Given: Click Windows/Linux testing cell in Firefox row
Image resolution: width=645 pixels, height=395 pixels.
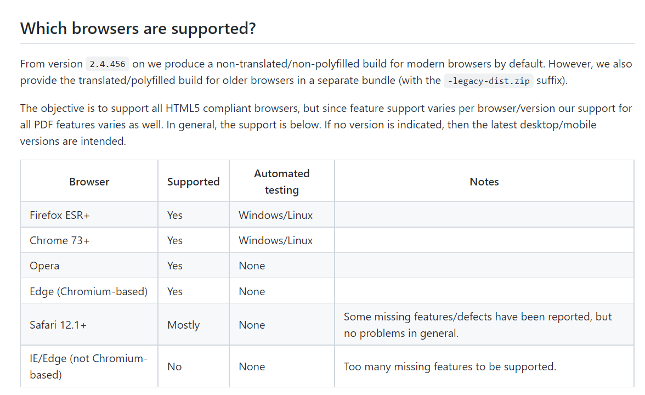Looking at the screenshot, I should click(275, 215).
